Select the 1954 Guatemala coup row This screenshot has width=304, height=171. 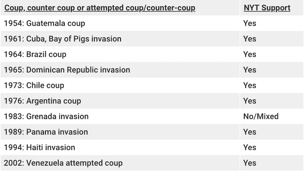coord(152,23)
